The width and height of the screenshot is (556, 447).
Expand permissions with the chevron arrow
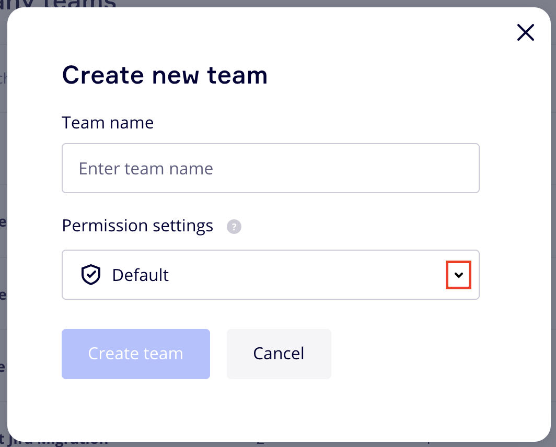(x=458, y=275)
